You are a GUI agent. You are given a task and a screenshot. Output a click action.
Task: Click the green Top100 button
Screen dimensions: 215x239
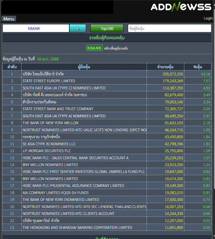click(107, 28)
